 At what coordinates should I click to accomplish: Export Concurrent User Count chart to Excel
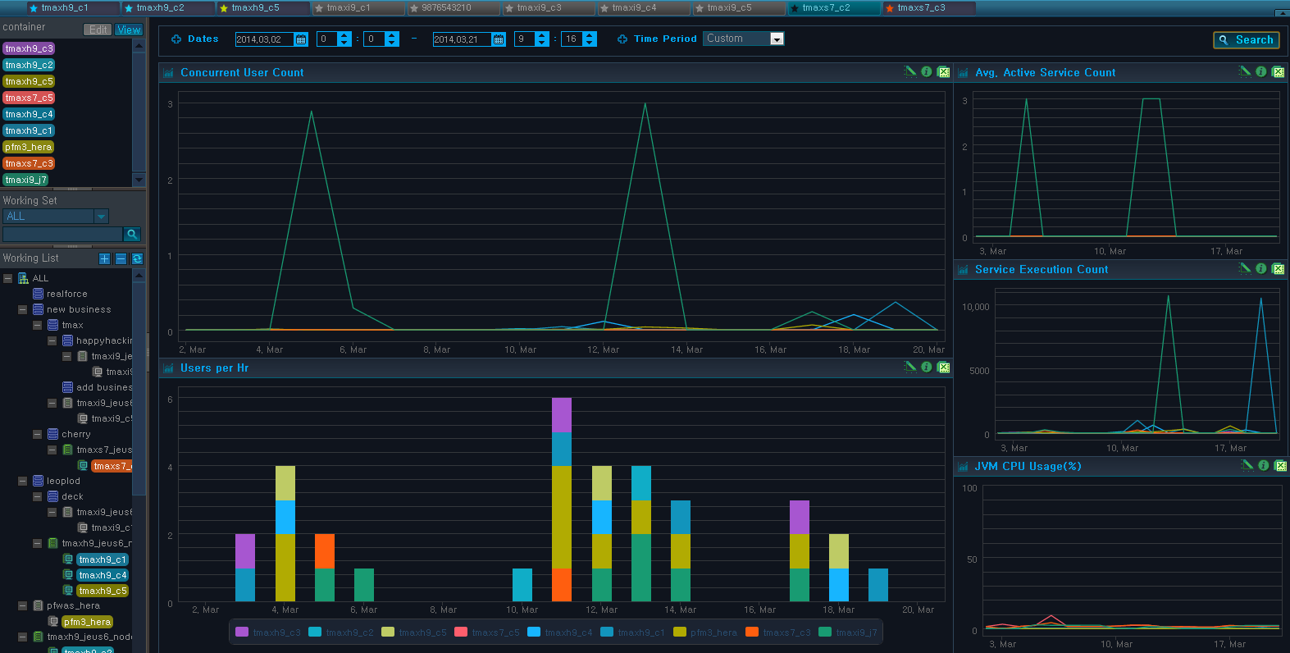click(944, 71)
